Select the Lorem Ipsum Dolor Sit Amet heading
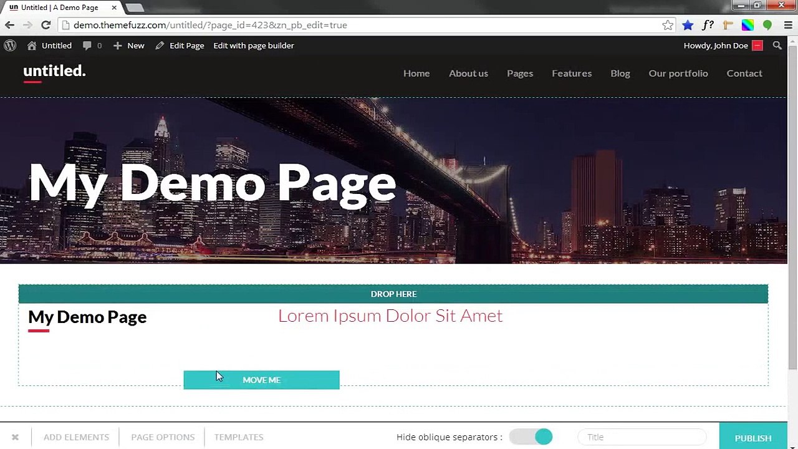The image size is (798, 449). [x=390, y=316]
